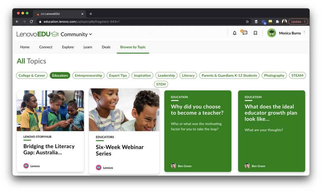Click the Lenovo avatar on the Storyhub card
The width and height of the screenshot is (322, 192).
[x=25, y=166]
